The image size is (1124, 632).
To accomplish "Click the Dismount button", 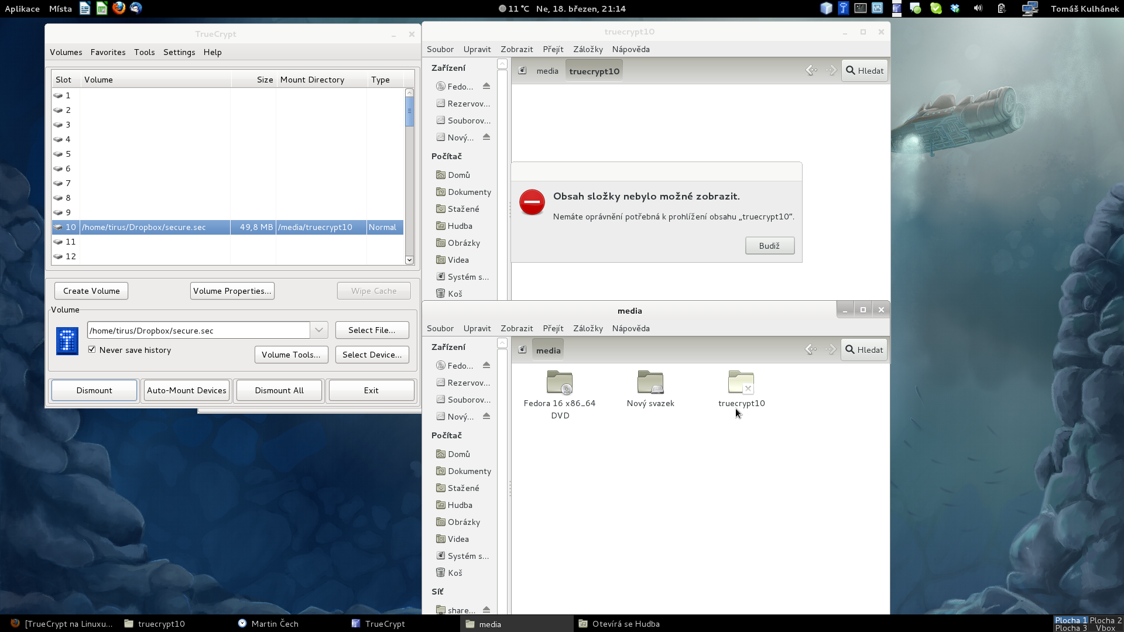I will 94,390.
